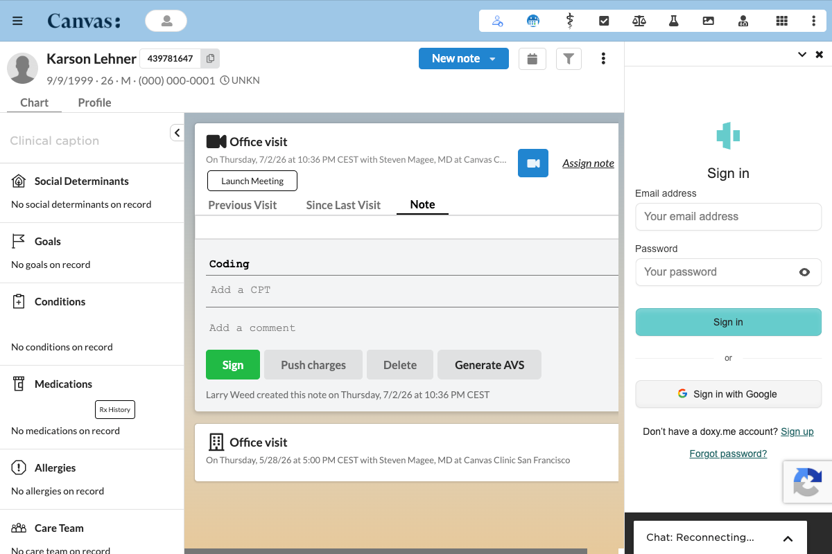Click Launch Meeting button

click(x=252, y=181)
